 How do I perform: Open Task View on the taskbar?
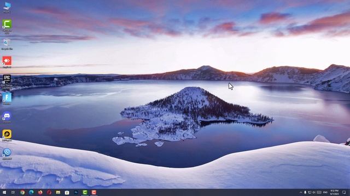pos(13,192)
